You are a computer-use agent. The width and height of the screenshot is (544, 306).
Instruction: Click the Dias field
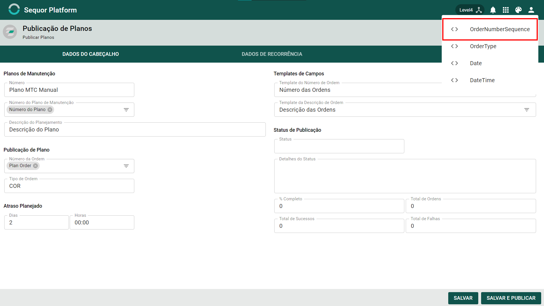tap(37, 222)
